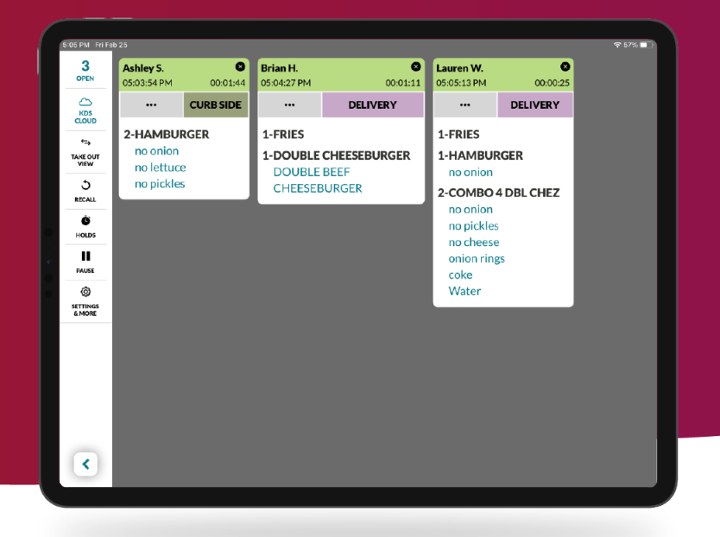Select the 3 Open orders counter
720x537 pixels.
[x=85, y=70]
